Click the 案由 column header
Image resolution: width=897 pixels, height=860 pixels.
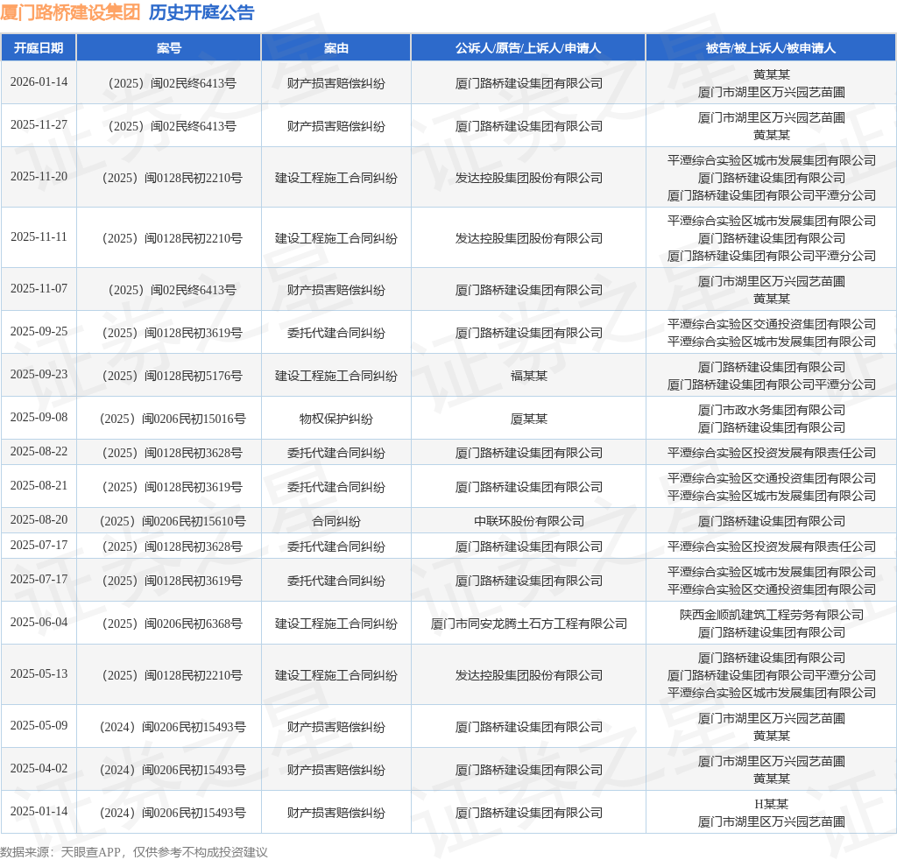click(x=335, y=48)
